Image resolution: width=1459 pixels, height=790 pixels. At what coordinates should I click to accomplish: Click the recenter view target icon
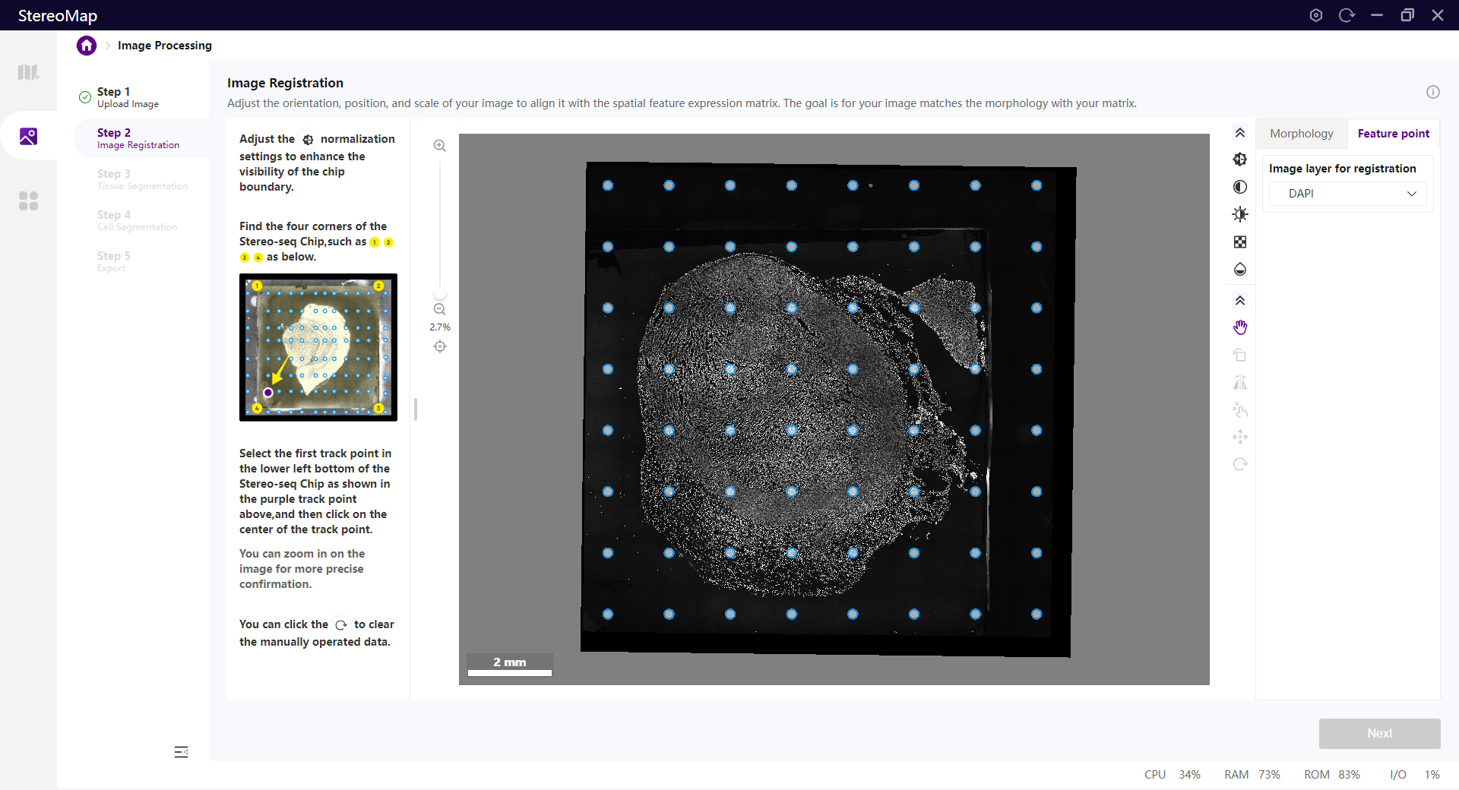(x=440, y=346)
